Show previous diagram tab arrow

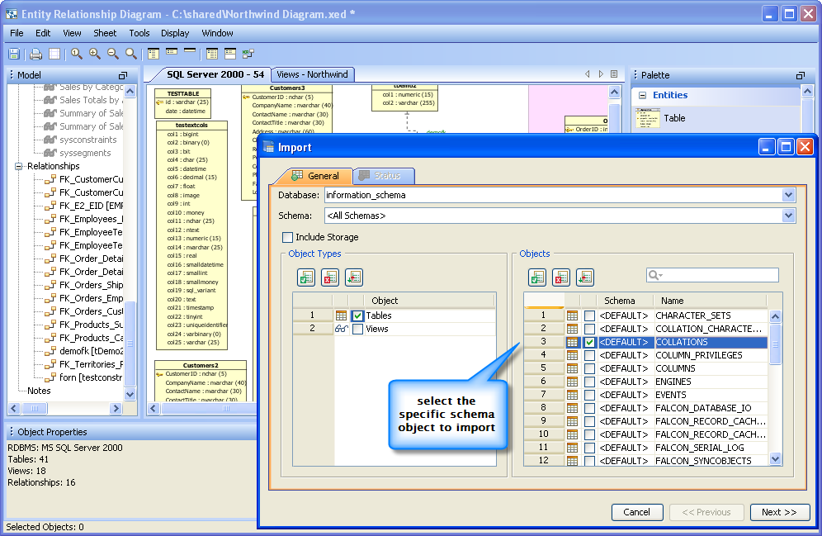point(587,74)
